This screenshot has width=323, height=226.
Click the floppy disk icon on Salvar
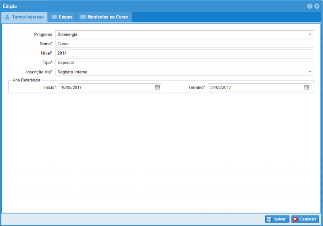(x=269, y=219)
